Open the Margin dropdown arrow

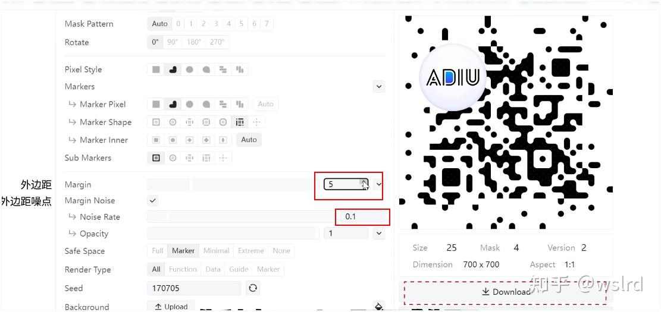point(378,184)
